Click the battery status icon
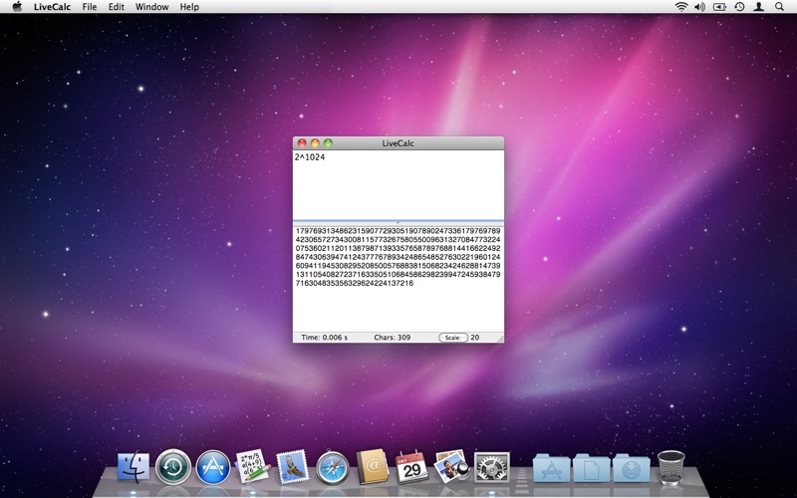Image resolution: width=797 pixels, height=498 pixels. [719, 7]
